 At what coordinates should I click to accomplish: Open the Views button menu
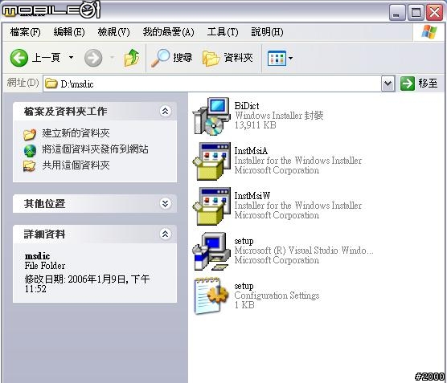coord(280,59)
